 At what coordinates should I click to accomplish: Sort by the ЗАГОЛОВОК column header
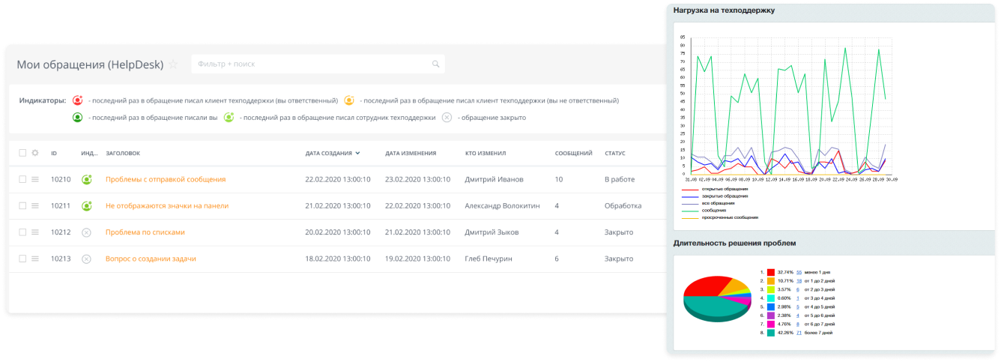tap(123, 153)
